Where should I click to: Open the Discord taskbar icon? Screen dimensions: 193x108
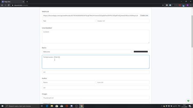pyautogui.click(x=71, y=106)
